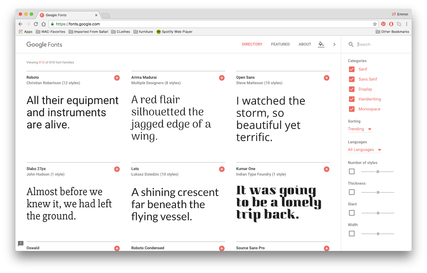Click the Number of styles slider
Viewport: 427px width, 273px height.
377,172
